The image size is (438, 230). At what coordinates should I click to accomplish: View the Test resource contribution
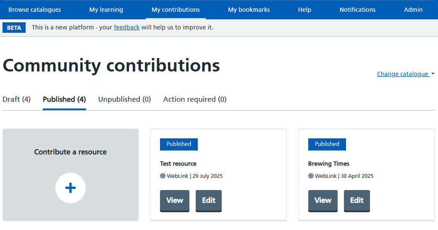(x=175, y=201)
